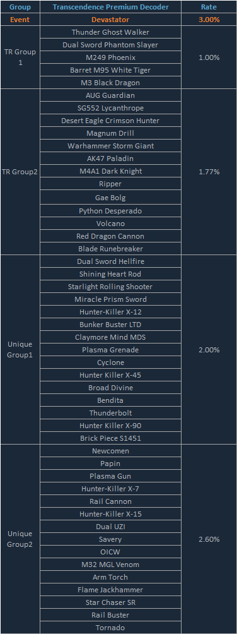Click the Rate column header

pos(209,7)
